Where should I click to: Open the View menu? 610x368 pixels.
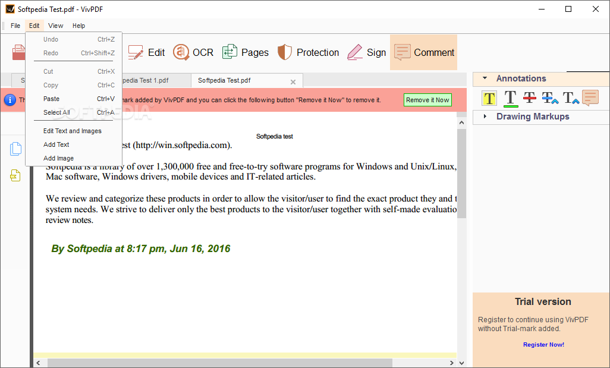point(56,26)
